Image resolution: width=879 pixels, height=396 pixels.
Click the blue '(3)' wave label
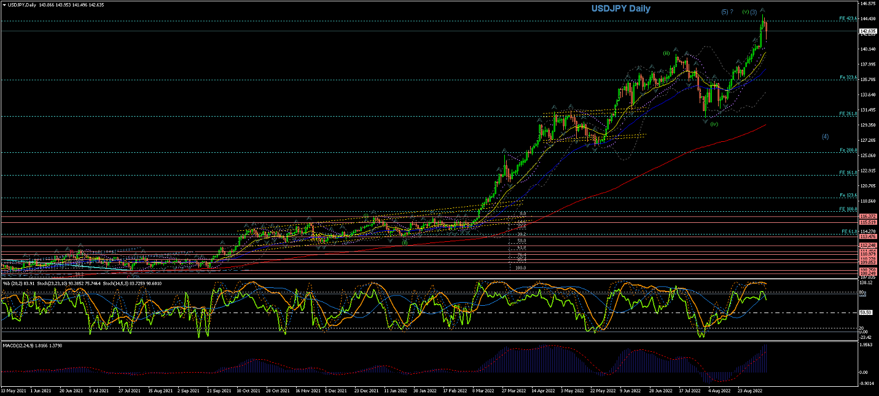(753, 12)
